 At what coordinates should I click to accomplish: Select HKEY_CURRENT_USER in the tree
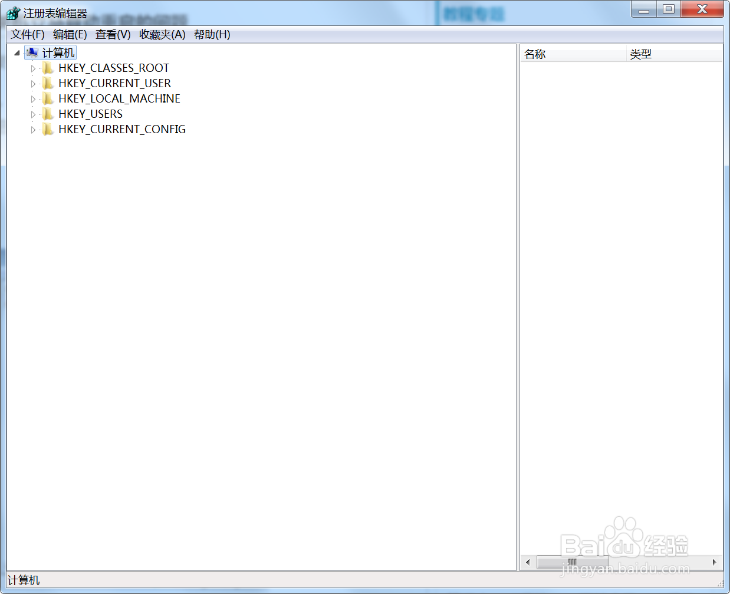click(x=114, y=83)
